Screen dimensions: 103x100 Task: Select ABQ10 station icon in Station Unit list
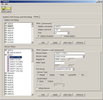tap(6, 31)
